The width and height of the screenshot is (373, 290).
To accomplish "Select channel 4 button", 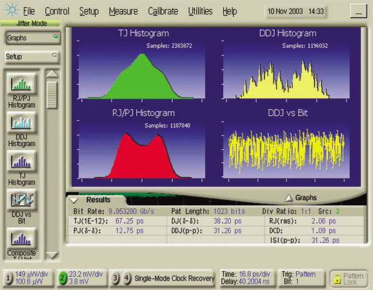I will click(x=127, y=278).
